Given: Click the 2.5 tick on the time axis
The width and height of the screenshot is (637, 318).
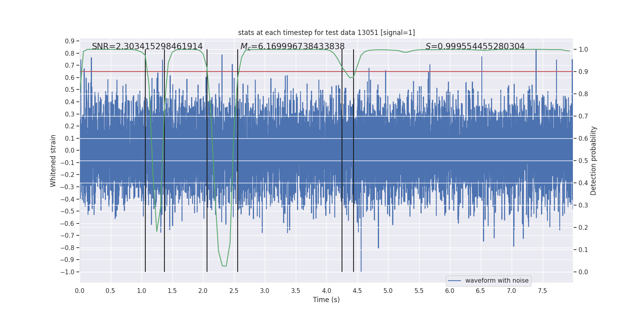Looking at the screenshot, I should point(234,291).
